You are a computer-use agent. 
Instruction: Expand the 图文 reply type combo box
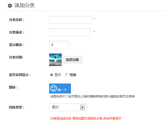pos(68,107)
